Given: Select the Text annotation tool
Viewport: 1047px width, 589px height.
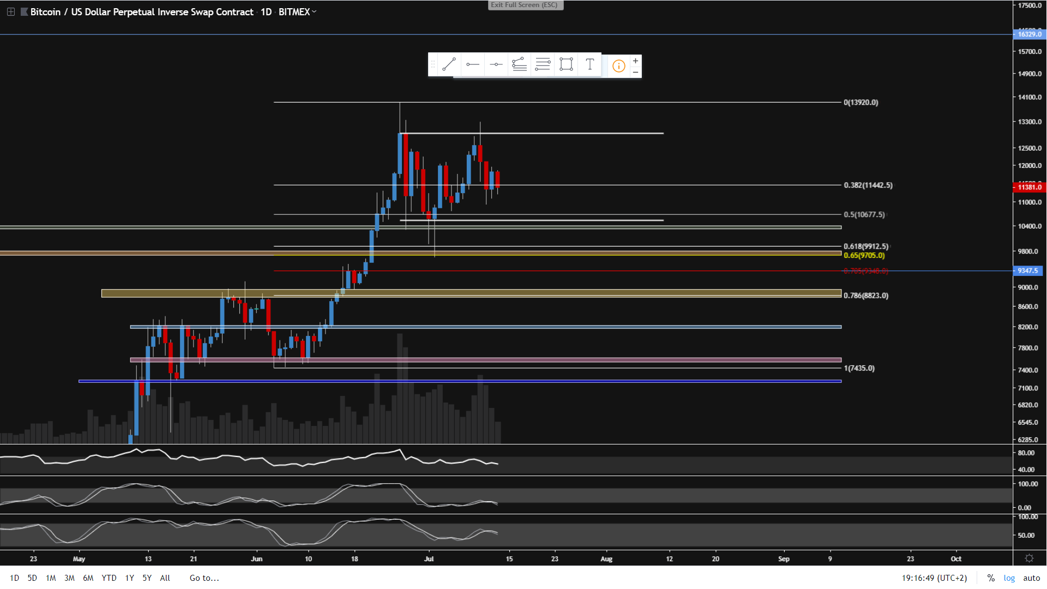Looking at the screenshot, I should click(589, 65).
